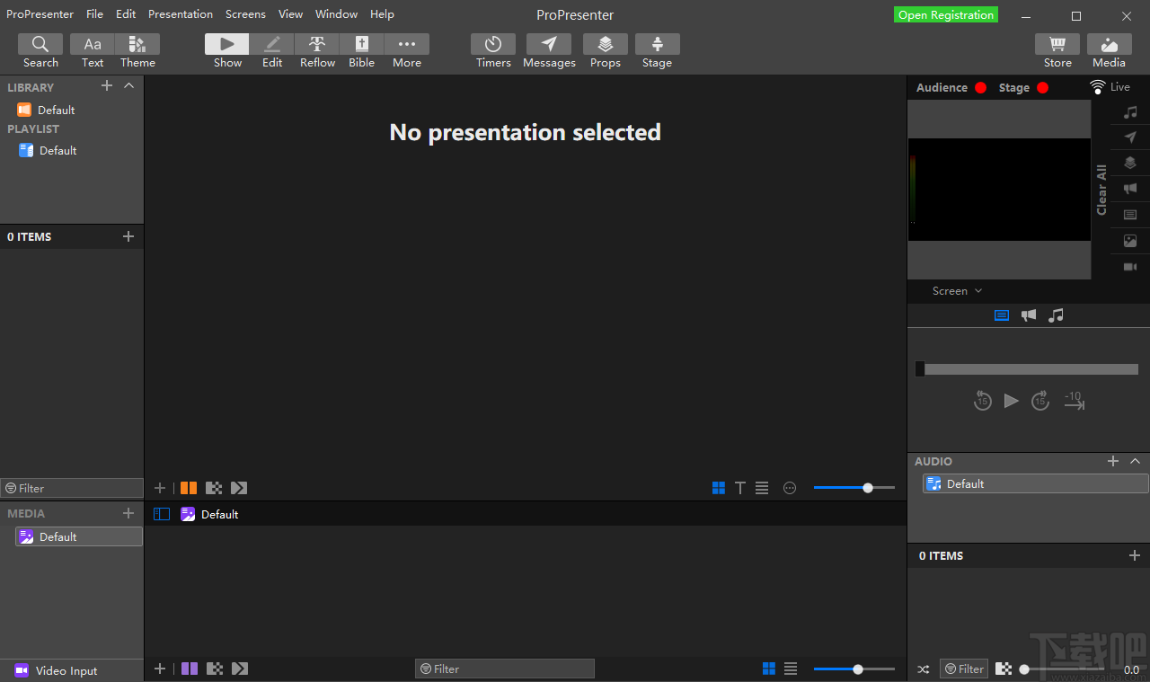
Task: Open the Screen dropdown
Action: [x=956, y=290]
